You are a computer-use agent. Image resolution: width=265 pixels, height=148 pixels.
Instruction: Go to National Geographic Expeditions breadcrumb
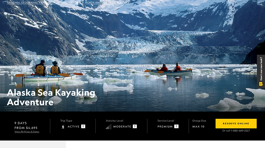(32, 3)
